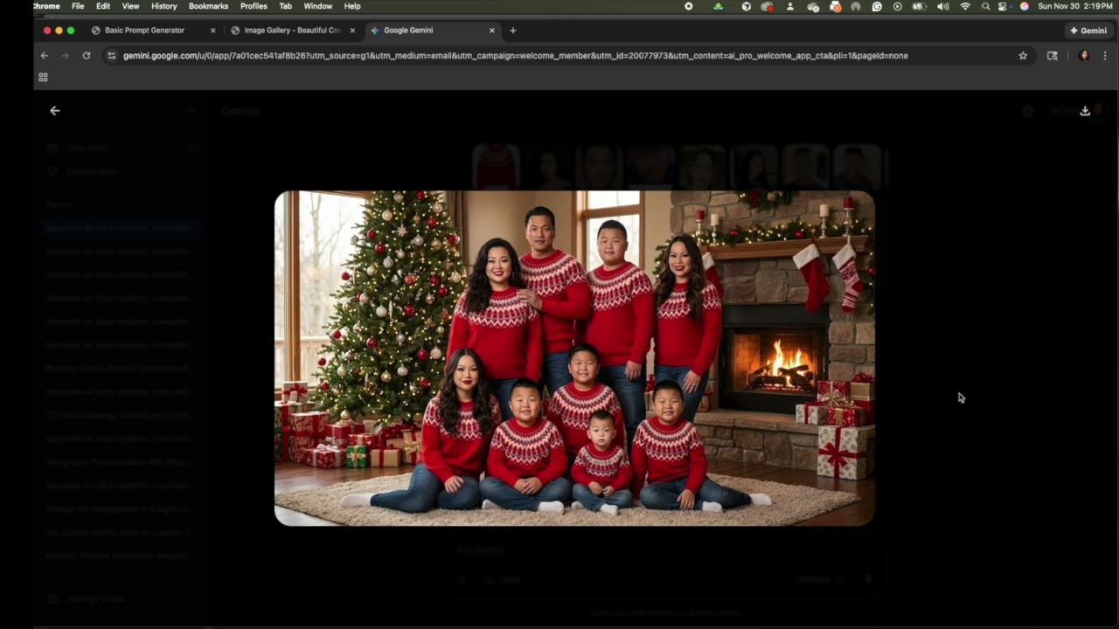Viewport: 1119px width, 629px height.
Task: Click the Gemini button in tab strip
Action: (x=1088, y=31)
